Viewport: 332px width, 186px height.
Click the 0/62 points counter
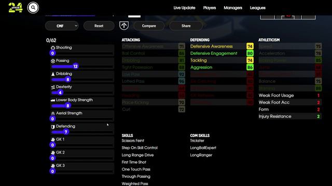(x=51, y=40)
